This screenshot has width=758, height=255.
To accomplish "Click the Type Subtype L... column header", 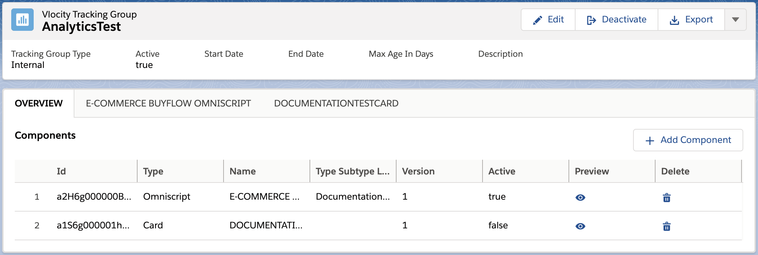I will [x=353, y=171].
